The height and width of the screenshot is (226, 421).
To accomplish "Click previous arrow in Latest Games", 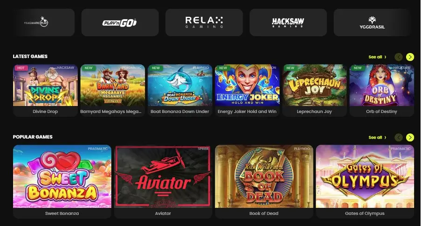I will [399, 57].
